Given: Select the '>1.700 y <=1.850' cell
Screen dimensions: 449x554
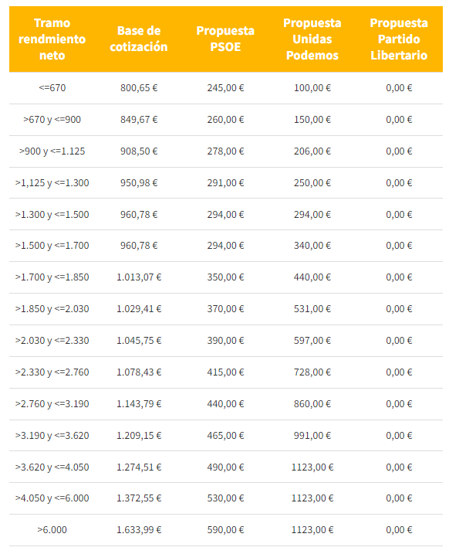Looking at the screenshot, I should 52,277.
